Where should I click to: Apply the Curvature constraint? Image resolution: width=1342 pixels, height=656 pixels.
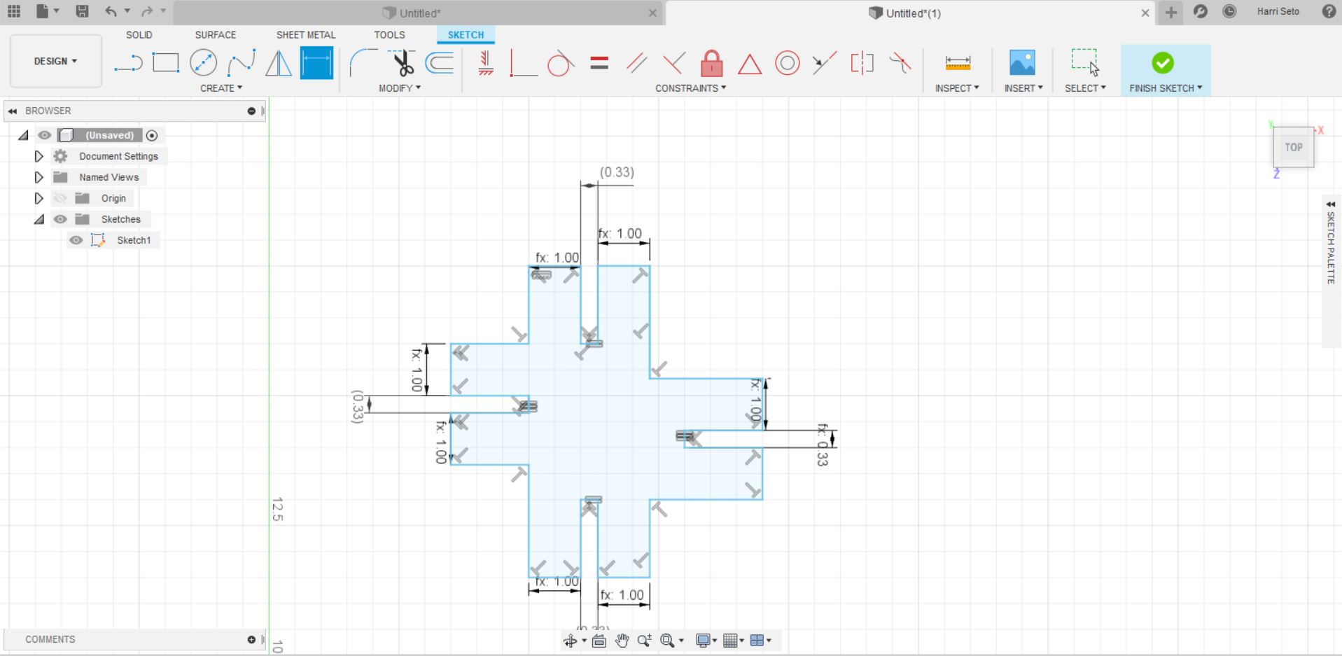[x=900, y=63]
